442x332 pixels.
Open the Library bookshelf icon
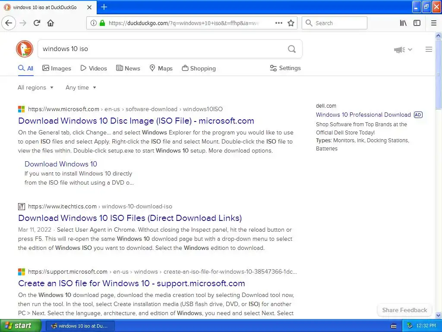pyautogui.click(x=403, y=23)
